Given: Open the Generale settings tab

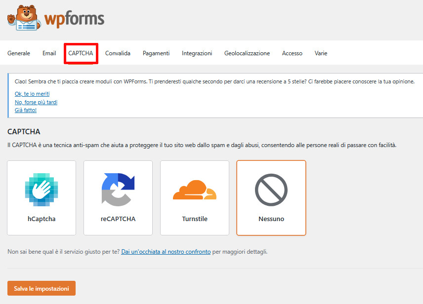Looking at the screenshot, I should [19, 53].
